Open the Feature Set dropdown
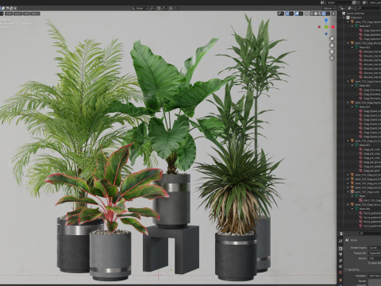This screenshot has width=381, height=286. coord(375,253)
